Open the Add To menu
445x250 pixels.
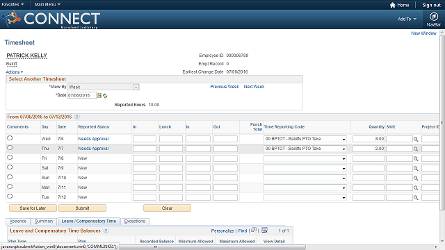407,19
